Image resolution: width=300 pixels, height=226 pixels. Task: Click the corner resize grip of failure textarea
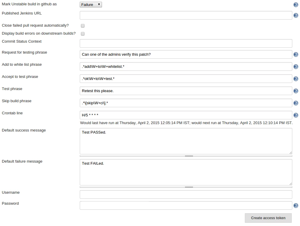(291, 184)
